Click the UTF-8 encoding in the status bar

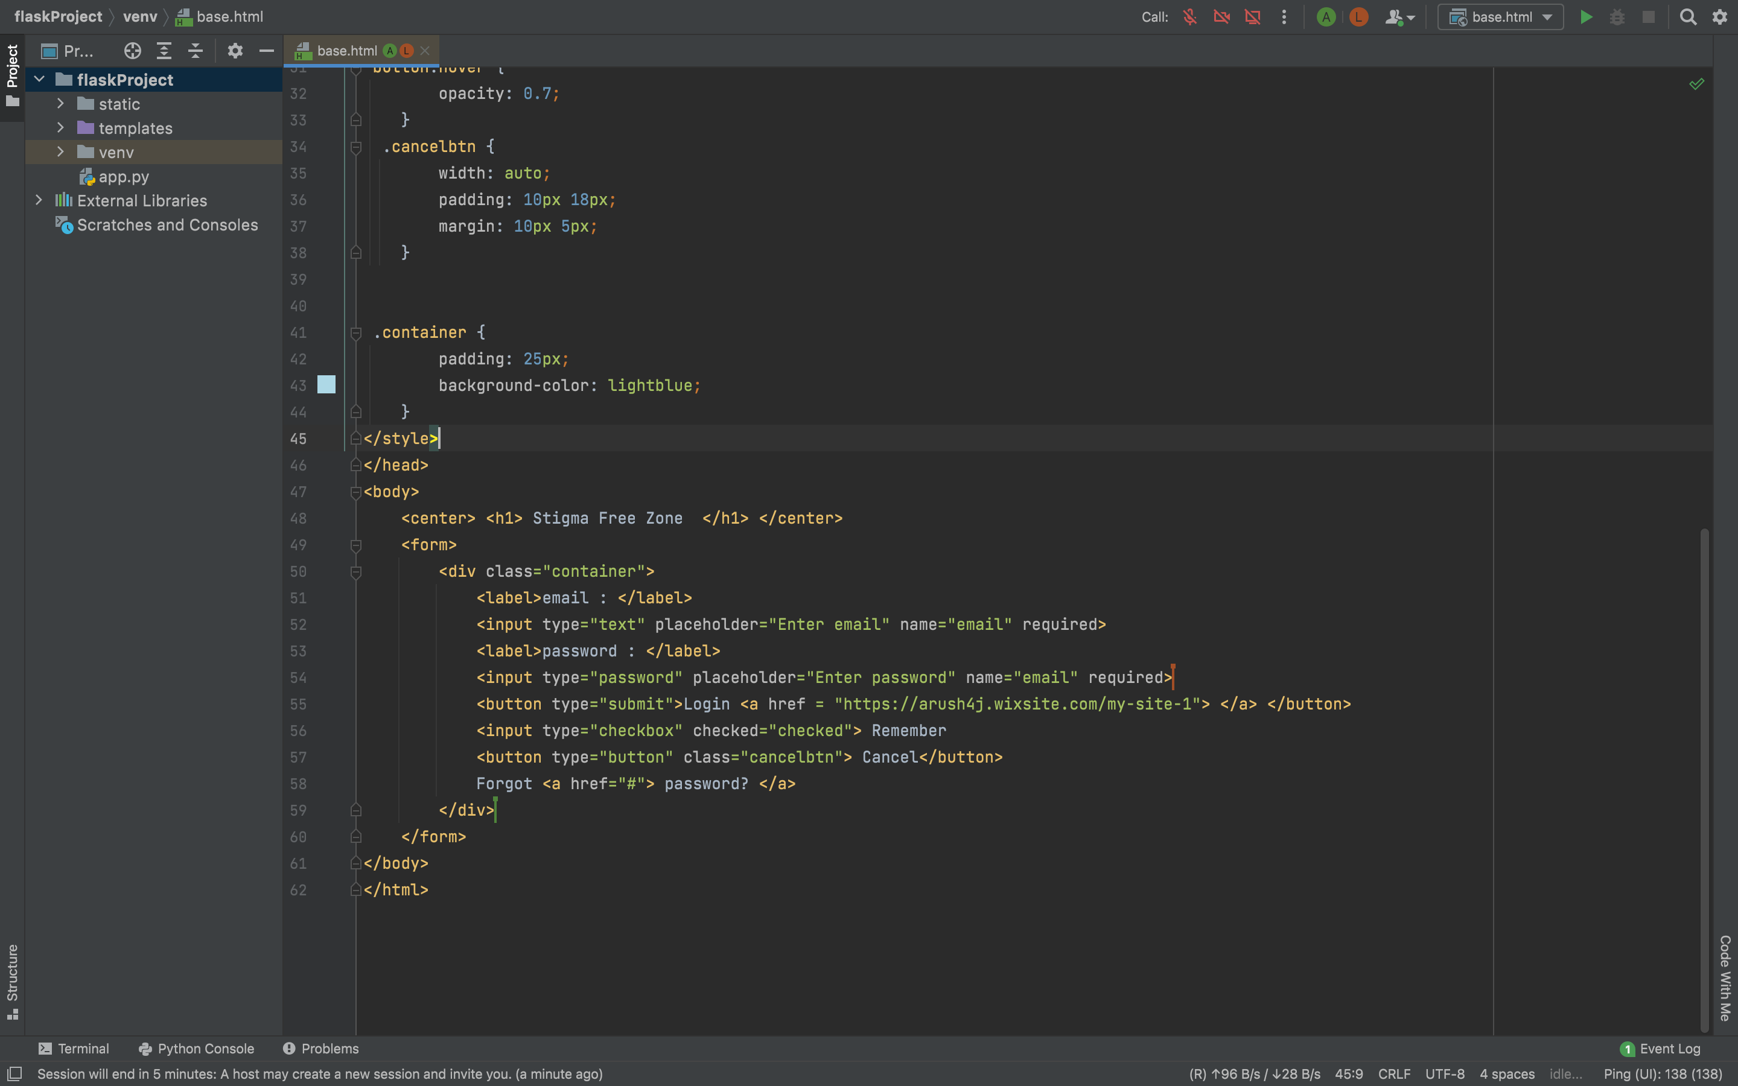[x=1444, y=1074]
